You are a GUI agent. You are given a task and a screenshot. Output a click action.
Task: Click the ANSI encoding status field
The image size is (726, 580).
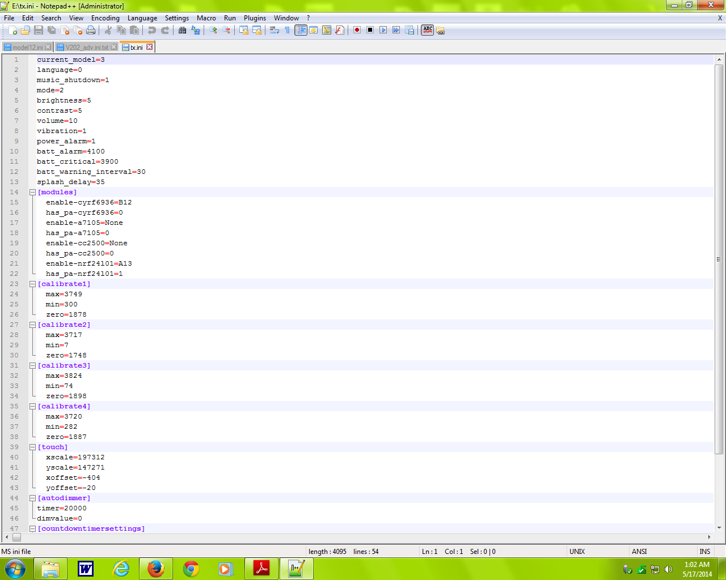pyautogui.click(x=663, y=551)
